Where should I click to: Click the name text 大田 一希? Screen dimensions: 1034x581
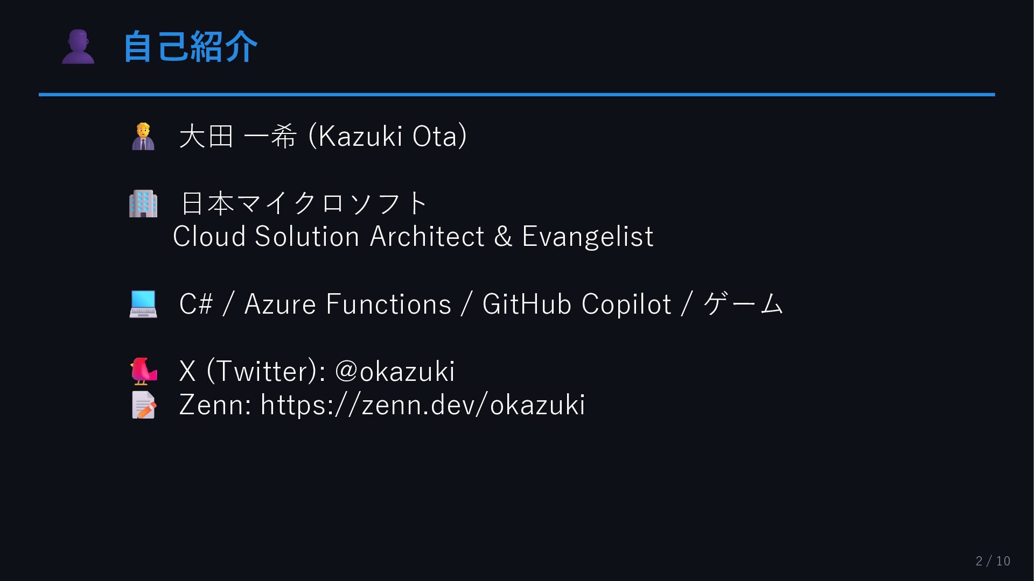tap(237, 136)
